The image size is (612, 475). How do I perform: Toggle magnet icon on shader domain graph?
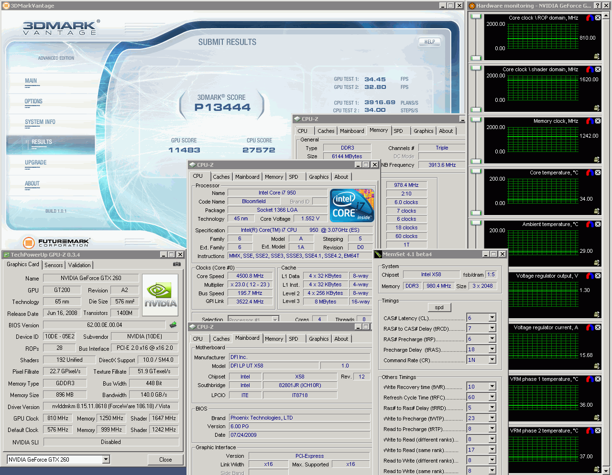[x=590, y=69]
